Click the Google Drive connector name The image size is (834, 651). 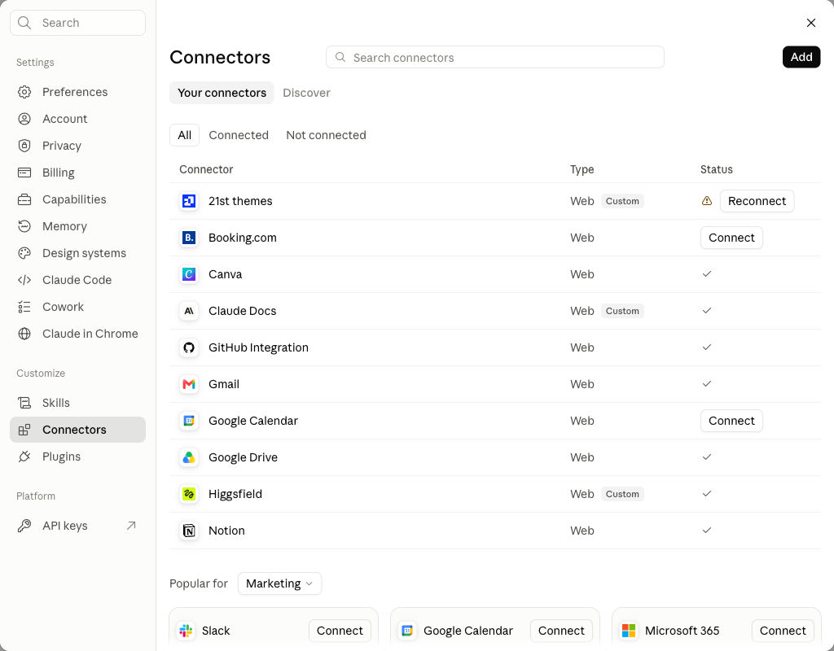pos(243,457)
